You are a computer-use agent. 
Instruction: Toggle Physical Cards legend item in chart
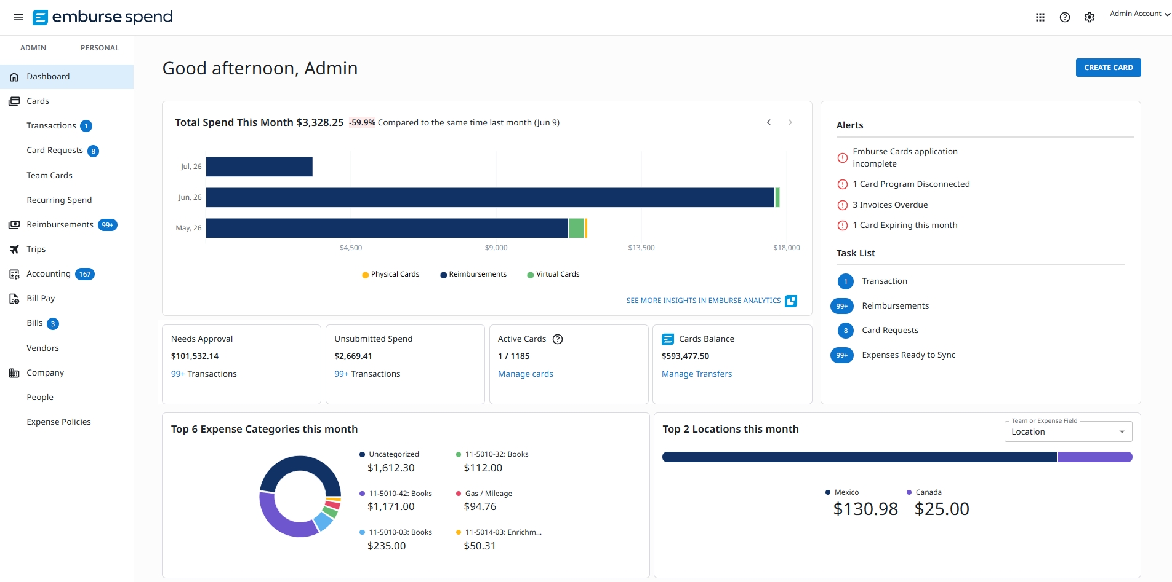point(391,275)
